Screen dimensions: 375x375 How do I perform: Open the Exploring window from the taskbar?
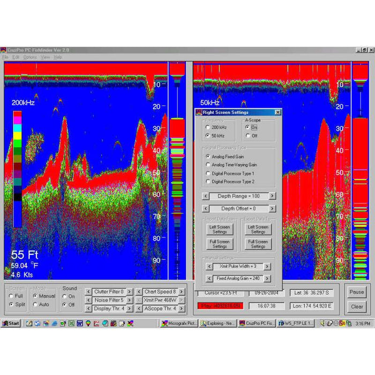218,323
